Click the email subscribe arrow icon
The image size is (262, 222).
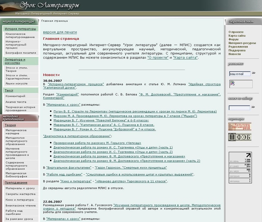[254, 73]
